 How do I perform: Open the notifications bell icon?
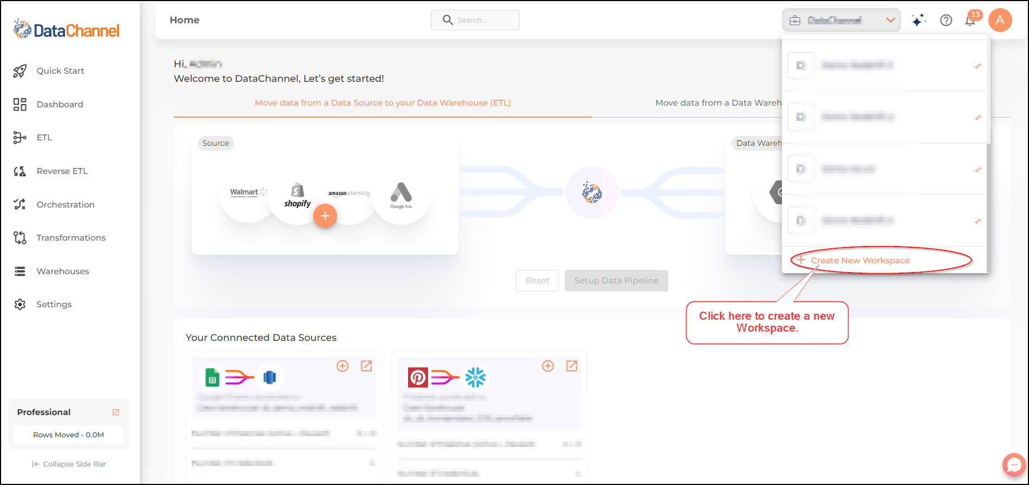pos(970,21)
